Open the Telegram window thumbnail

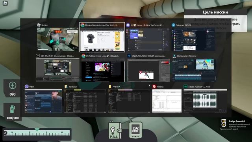point(193,39)
